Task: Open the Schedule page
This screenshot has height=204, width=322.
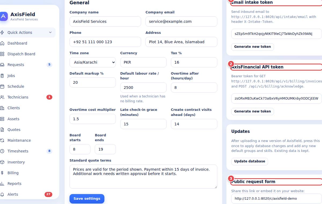Action: (26, 86)
